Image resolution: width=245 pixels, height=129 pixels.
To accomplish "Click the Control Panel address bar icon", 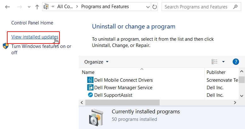I will click(46, 7).
